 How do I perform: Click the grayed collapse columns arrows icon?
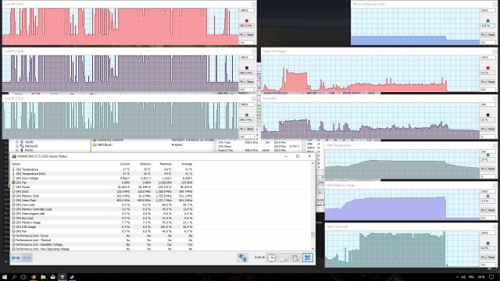[x=27, y=258]
